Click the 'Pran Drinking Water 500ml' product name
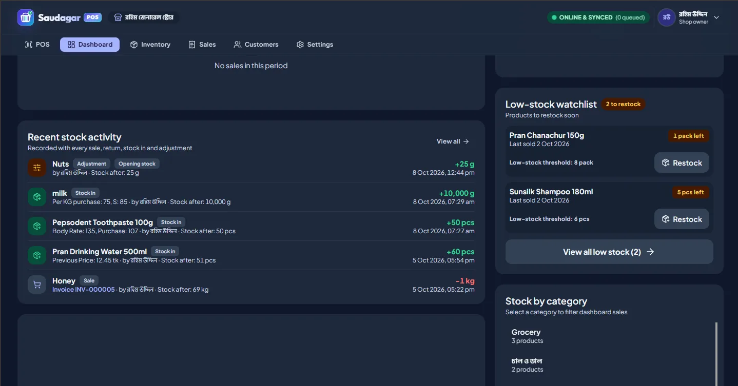 [x=100, y=252]
